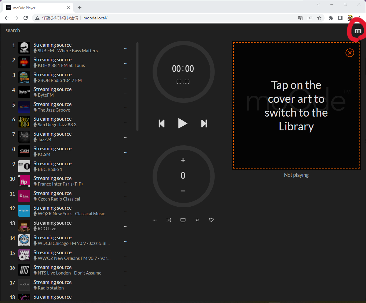
Task: Open the ellipsis menu for San Diego Jazz
Action: pos(126,123)
